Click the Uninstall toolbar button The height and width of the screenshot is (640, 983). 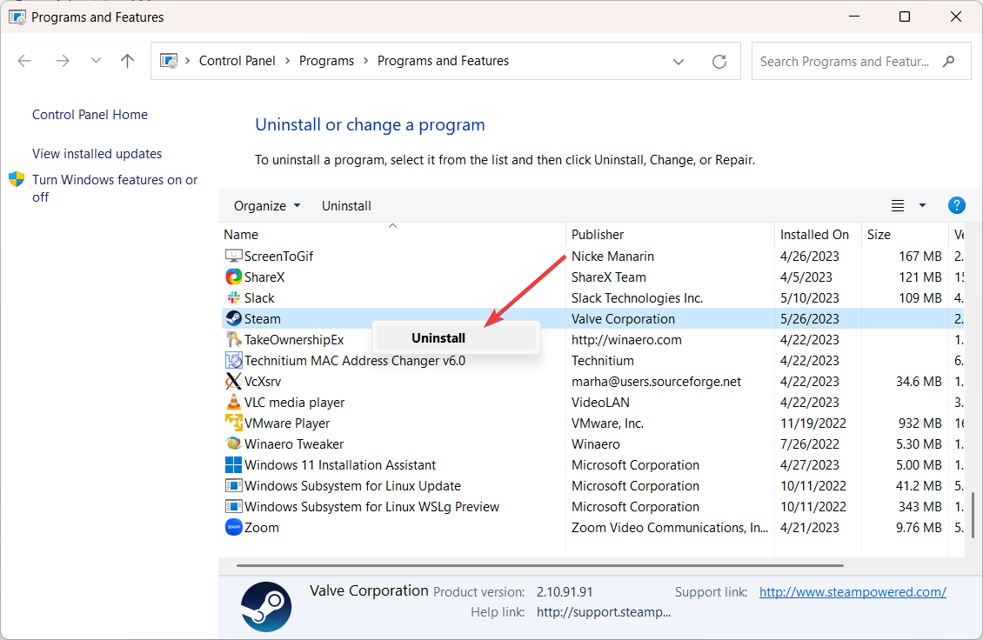coord(346,205)
